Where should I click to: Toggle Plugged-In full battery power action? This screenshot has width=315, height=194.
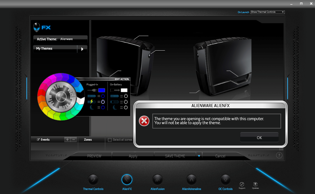tap(103, 96)
